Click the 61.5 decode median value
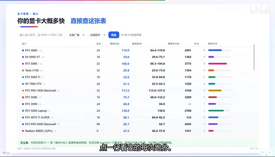Screen dimensions: 275x157 [x=126, y=84]
